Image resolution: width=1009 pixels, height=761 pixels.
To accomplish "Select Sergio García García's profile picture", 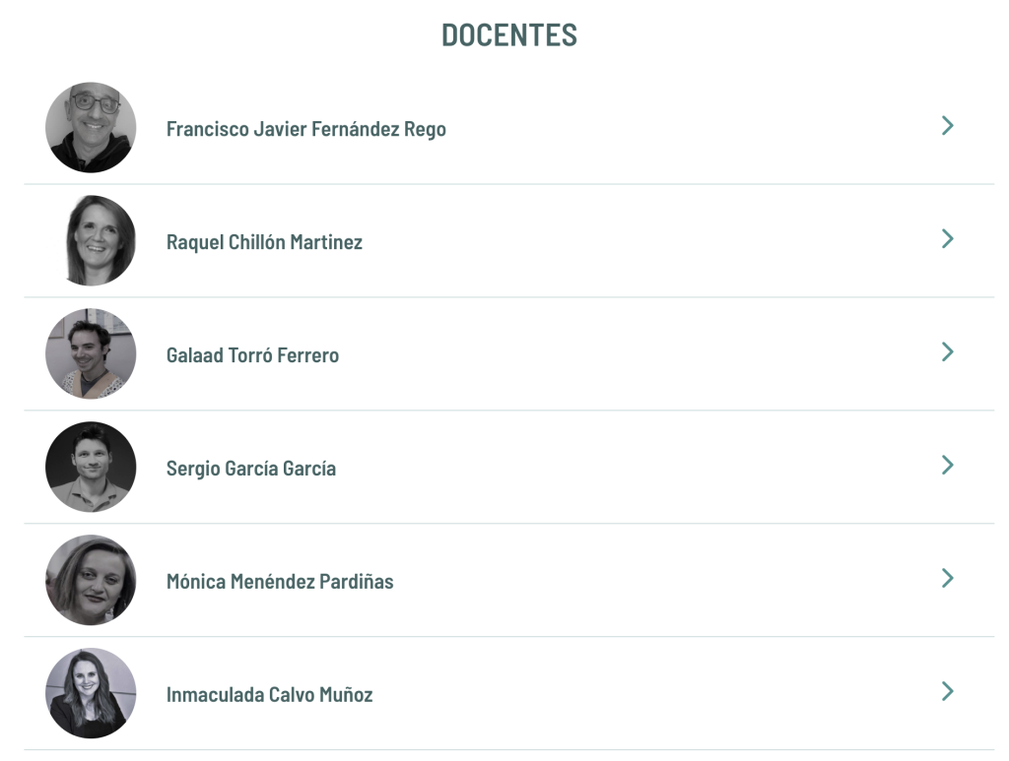I will click(91, 467).
